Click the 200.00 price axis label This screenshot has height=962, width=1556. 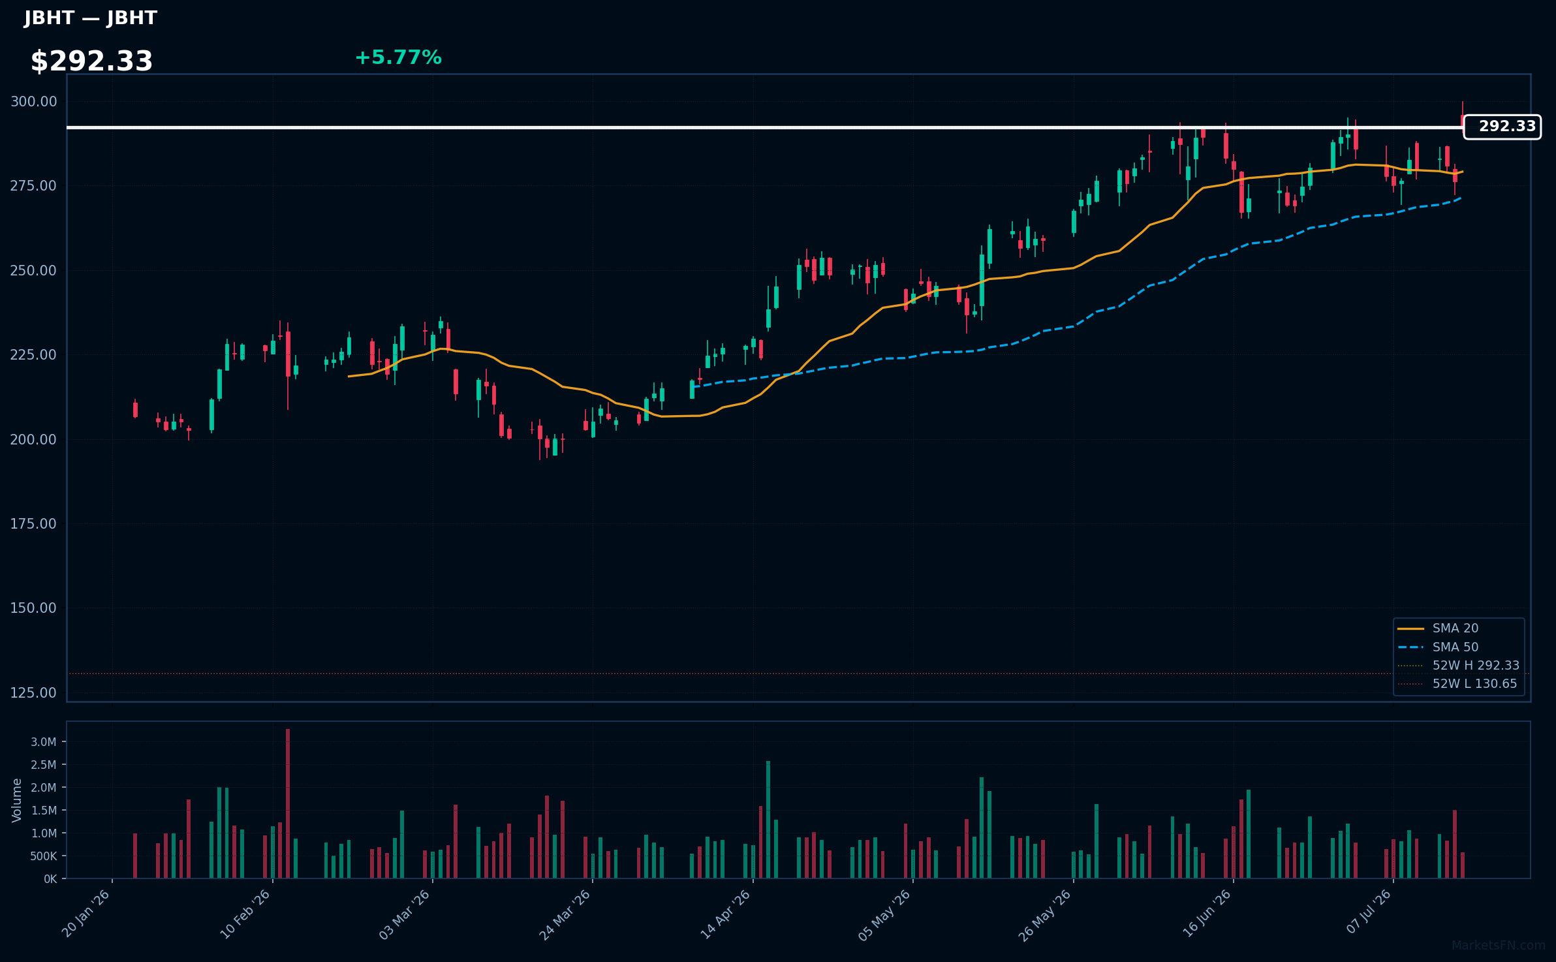(33, 439)
